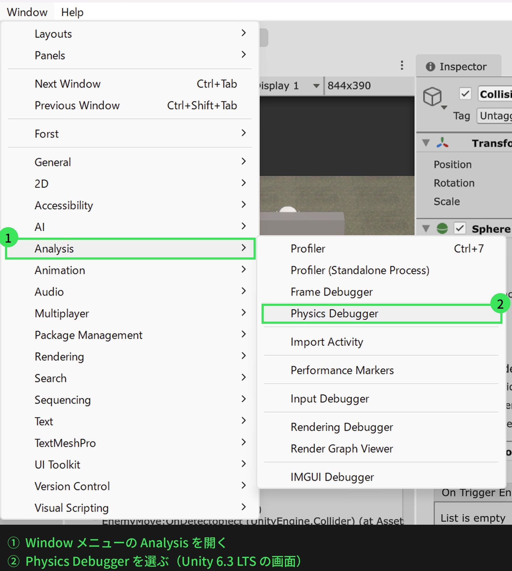The image size is (512, 571).
Task: Switch to the Inspector tab
Action: (458, 67)
